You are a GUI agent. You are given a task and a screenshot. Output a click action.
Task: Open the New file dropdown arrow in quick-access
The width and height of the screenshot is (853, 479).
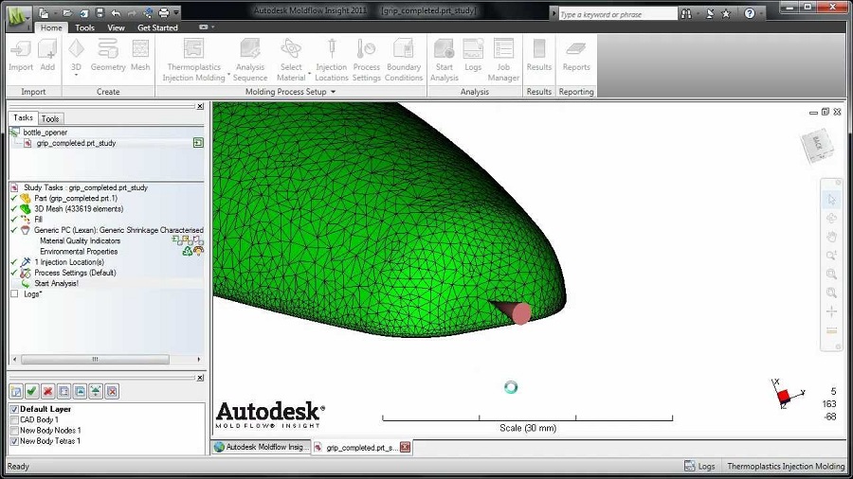[x=55, y=13]
